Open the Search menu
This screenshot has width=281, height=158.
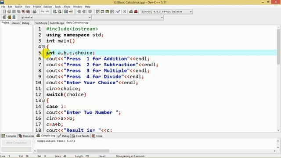coord(18,7)
